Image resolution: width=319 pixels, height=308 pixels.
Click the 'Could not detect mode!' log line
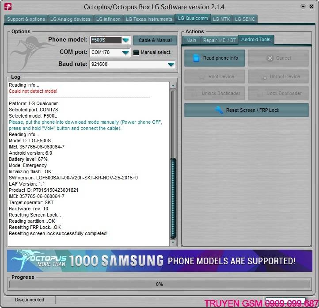33,91
